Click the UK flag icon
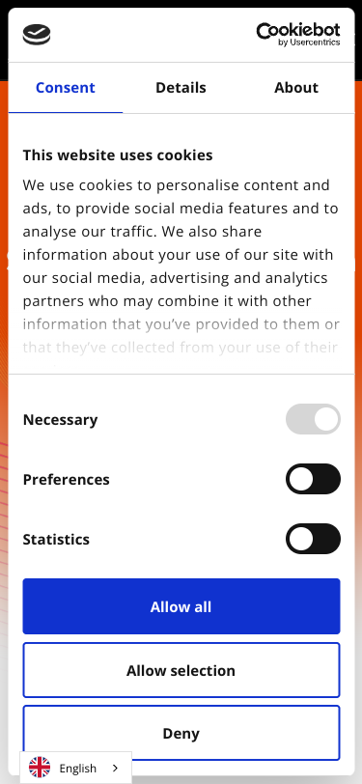 (x=40, y=768)
